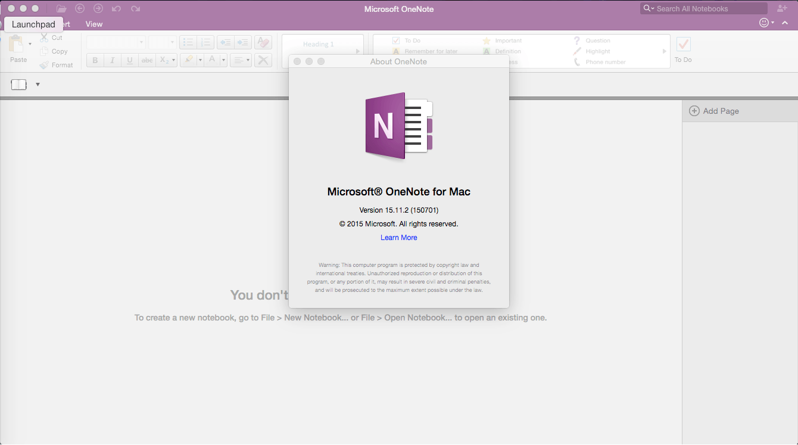Clear formatting with the eraser icon
Image resolution: width=798 pixels, height=445 pixels.
point(263,42)
